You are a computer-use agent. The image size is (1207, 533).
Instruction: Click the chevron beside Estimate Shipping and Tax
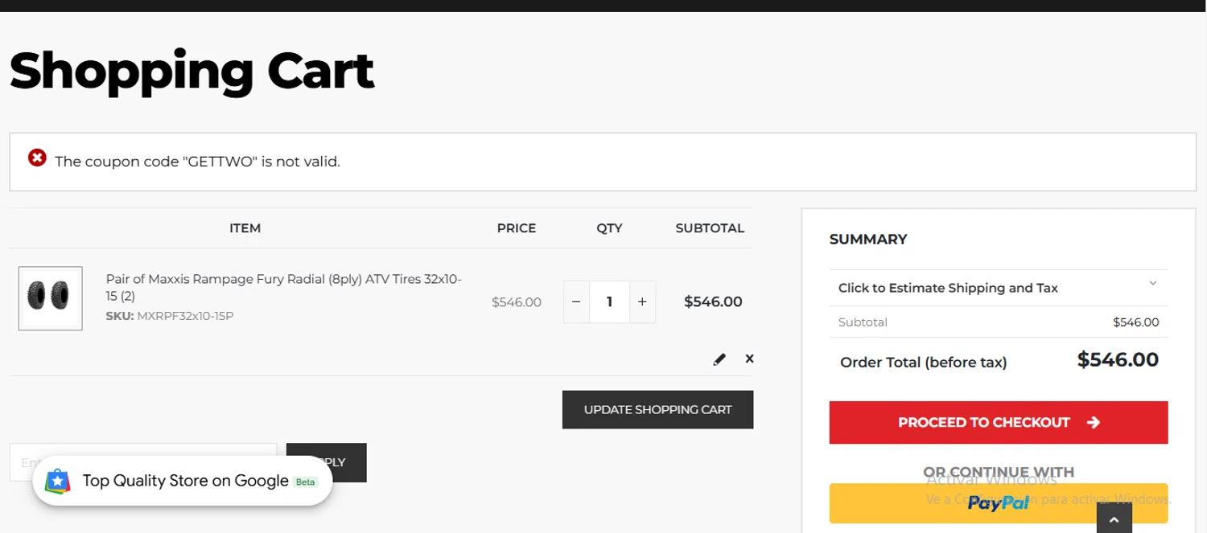coord(1152,284)
